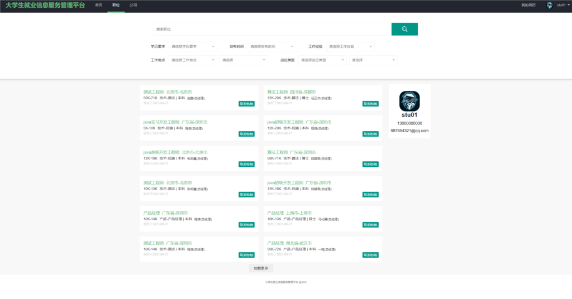Go to the 首页 home tab

[x=99, y=5]
